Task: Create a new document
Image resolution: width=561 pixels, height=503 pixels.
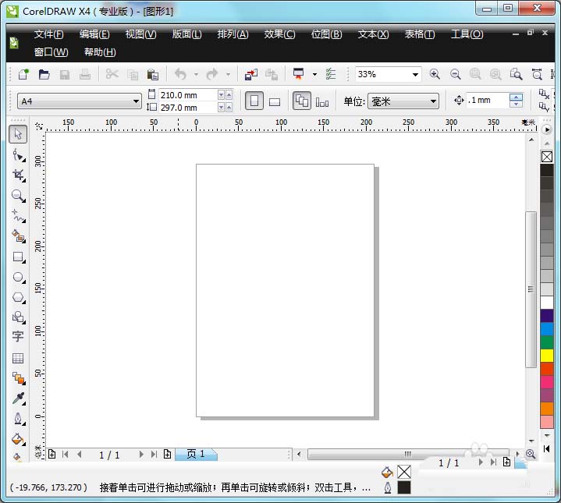Action: (23, 74)
